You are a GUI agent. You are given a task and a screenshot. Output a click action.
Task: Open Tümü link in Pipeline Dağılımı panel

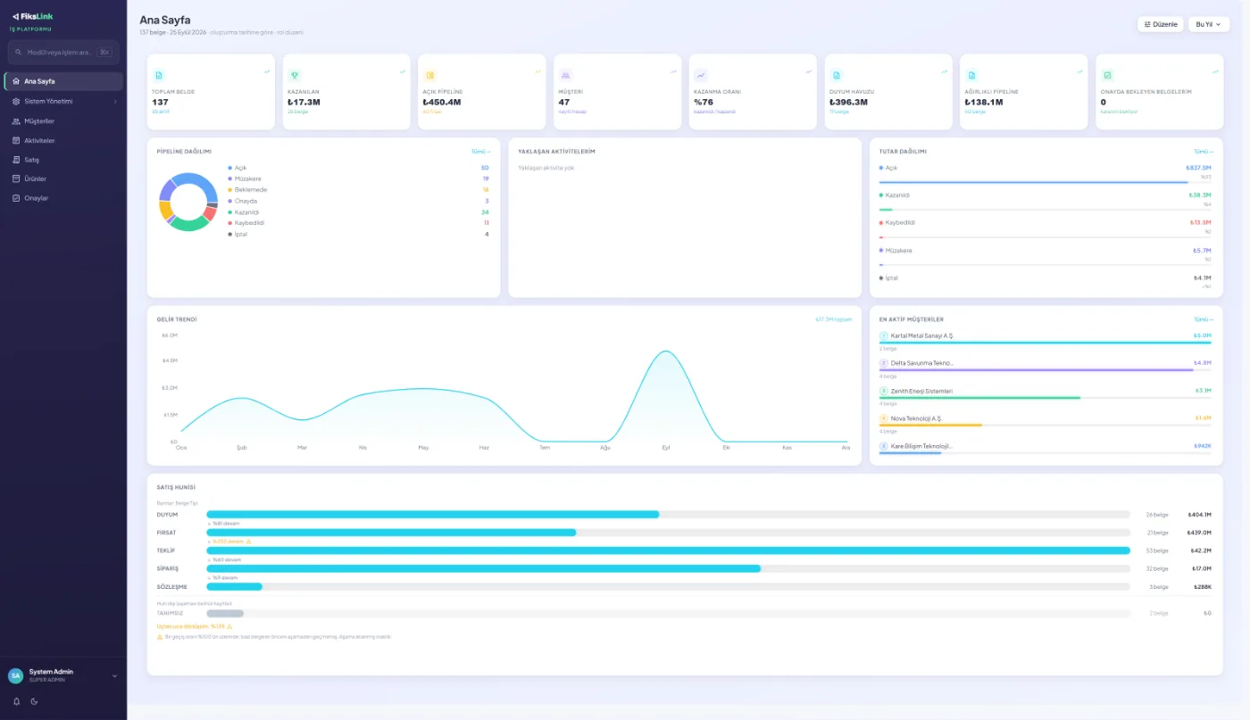tap(480, 152)
